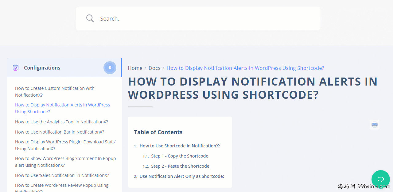Click the 'Table of Contents' heading
Screen dimensions: 393x192
(x=158, y=132)
